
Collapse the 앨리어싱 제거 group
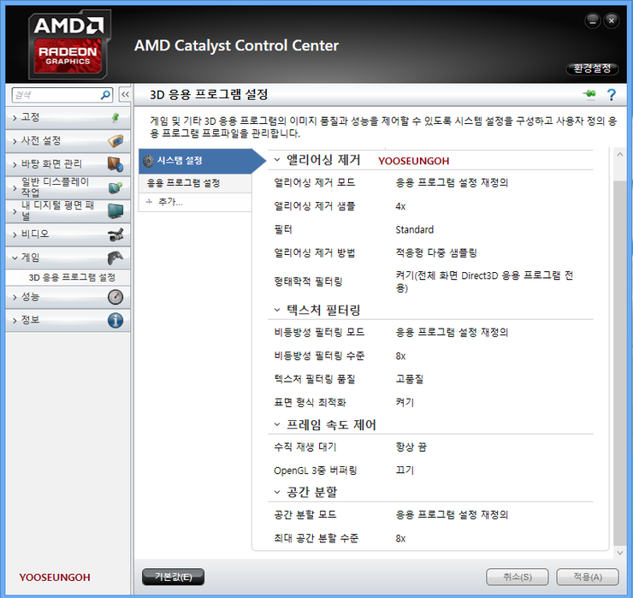click(277, 159)
